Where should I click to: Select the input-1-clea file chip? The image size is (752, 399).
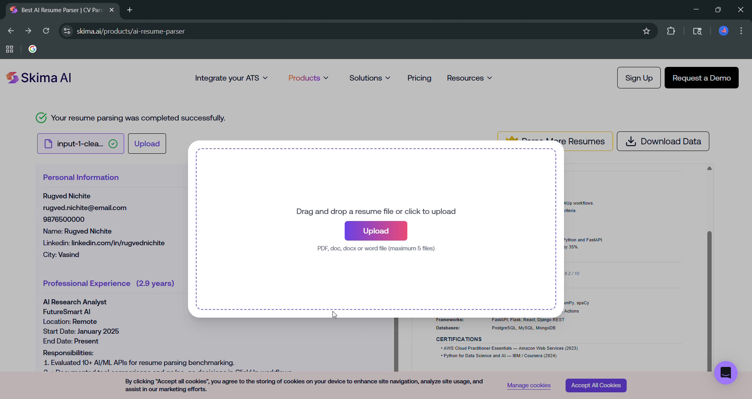tap(81, 144)
